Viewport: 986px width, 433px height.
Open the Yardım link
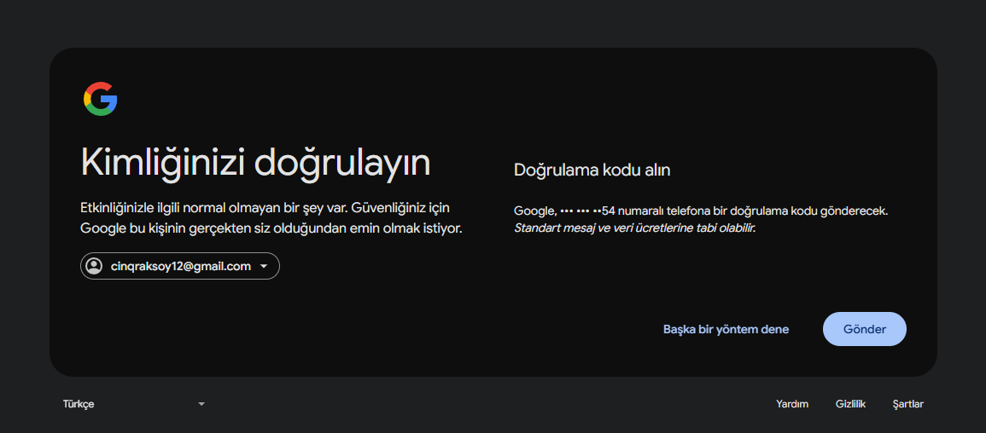click(x=792, y=404)
